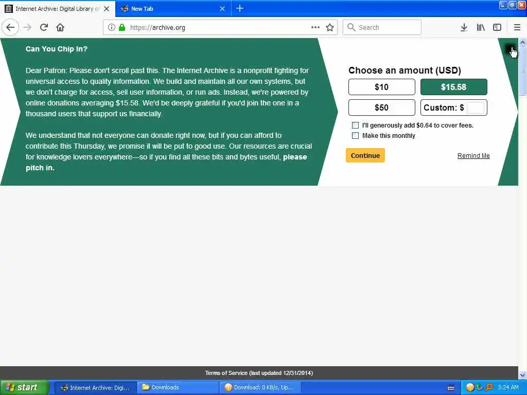
Task: Click the green secure padlock icon
Action: [x=122, y=28]
